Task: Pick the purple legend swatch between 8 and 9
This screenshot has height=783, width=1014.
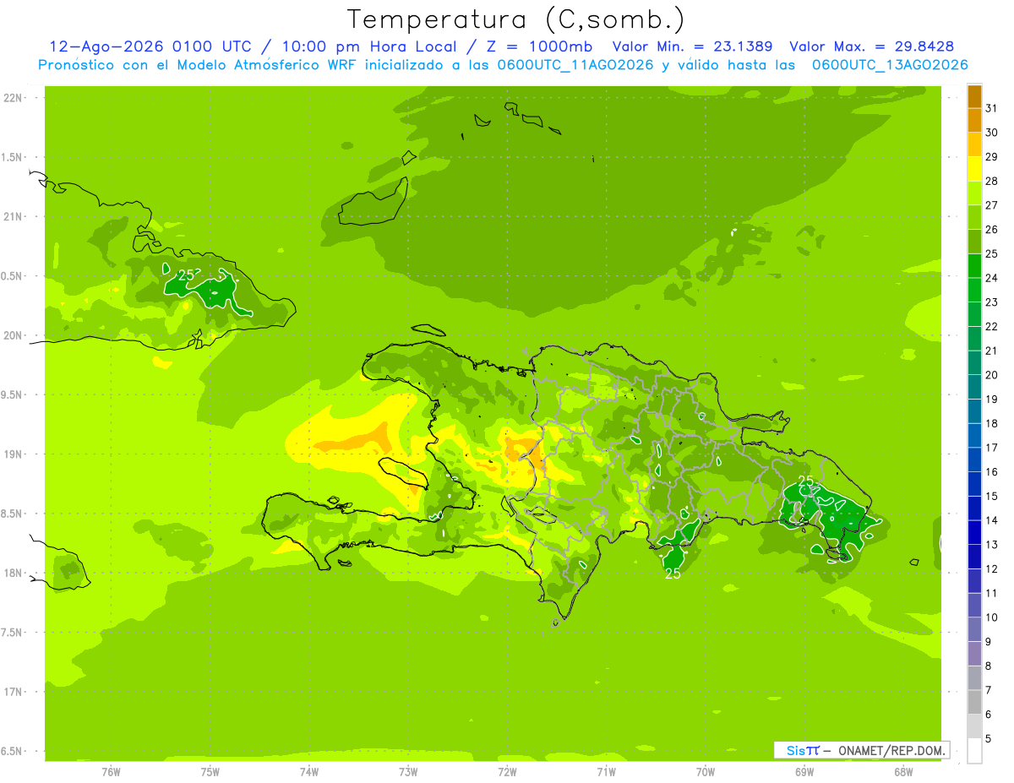Action: 974,654
